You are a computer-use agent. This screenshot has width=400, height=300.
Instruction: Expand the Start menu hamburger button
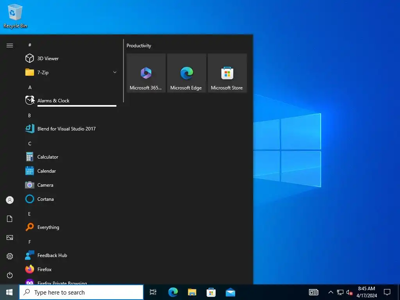(10, 45)
